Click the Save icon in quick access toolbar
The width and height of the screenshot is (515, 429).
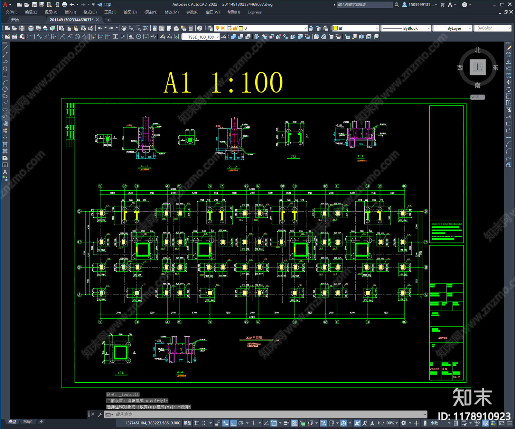(34, 5)
